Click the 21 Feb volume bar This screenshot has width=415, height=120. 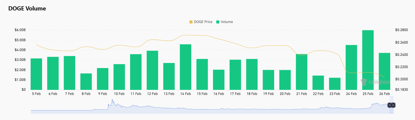(x=302, y=72)
